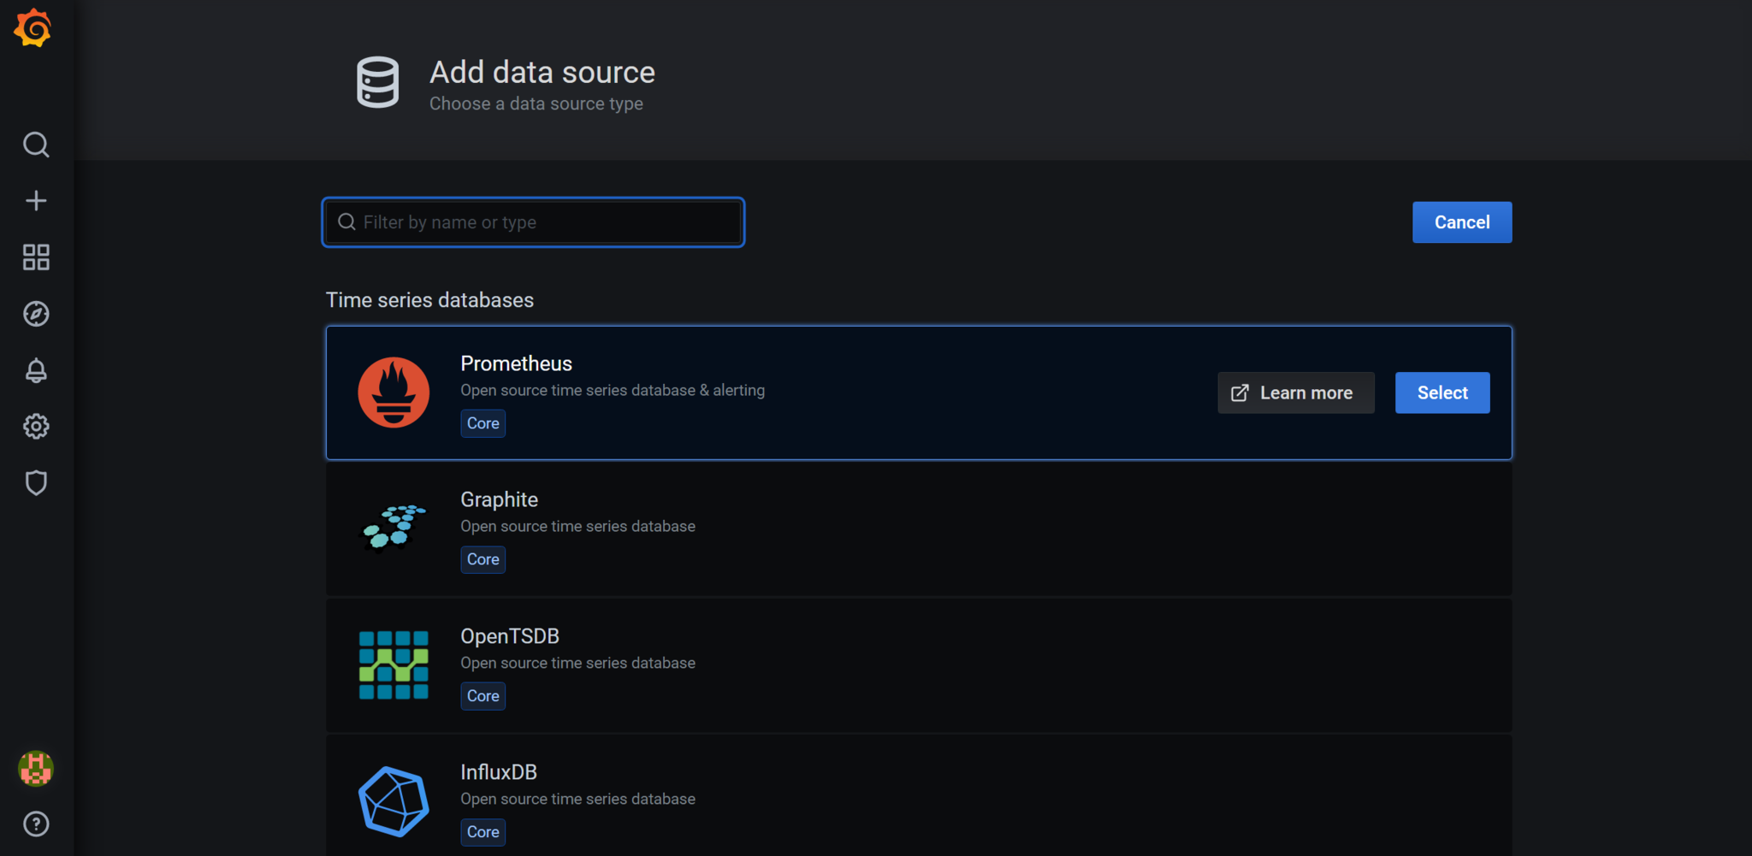This screenshot has height=856, width=1752.
Task: Click the InfluxDB name text
Action: [x=499, y=772]
